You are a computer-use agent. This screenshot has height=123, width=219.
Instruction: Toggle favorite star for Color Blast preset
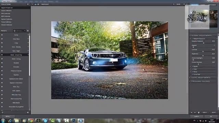pos(2,39)
